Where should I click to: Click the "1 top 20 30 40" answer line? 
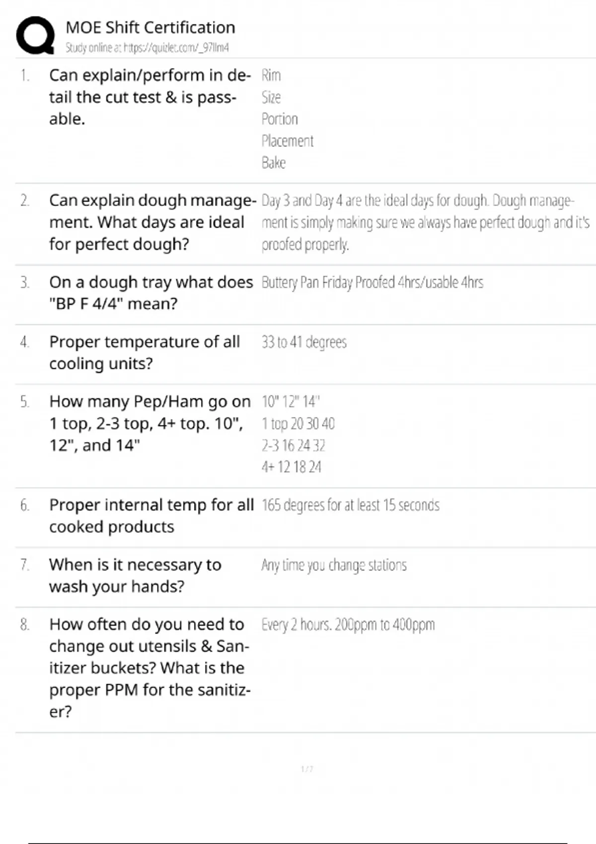[298, 423]
